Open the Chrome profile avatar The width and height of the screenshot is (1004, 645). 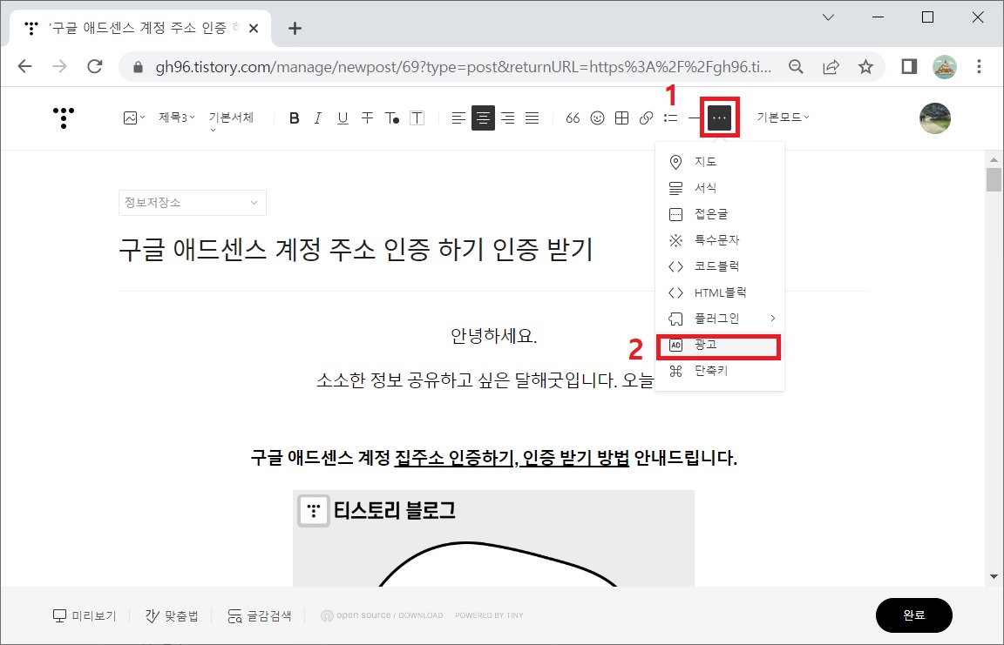(x=945, y=66)
